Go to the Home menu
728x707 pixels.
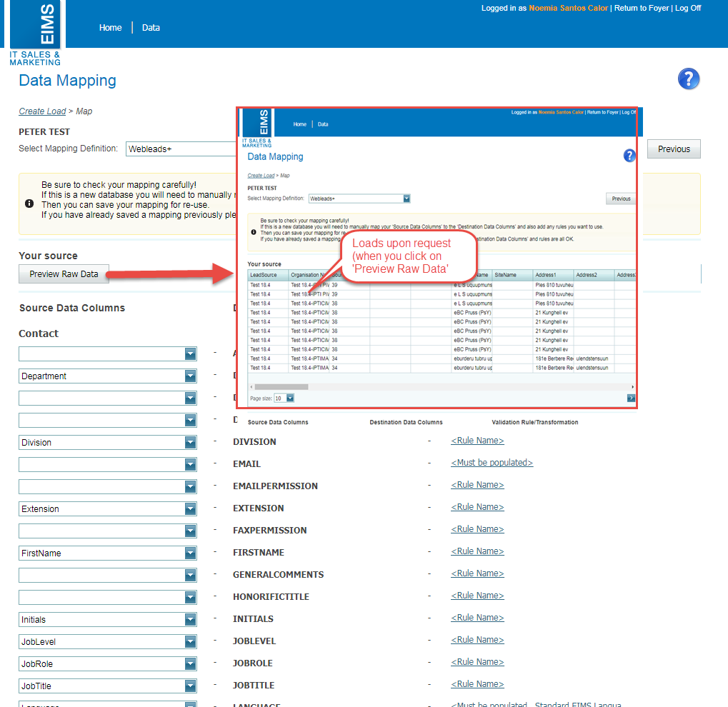(x=111, y=28)
